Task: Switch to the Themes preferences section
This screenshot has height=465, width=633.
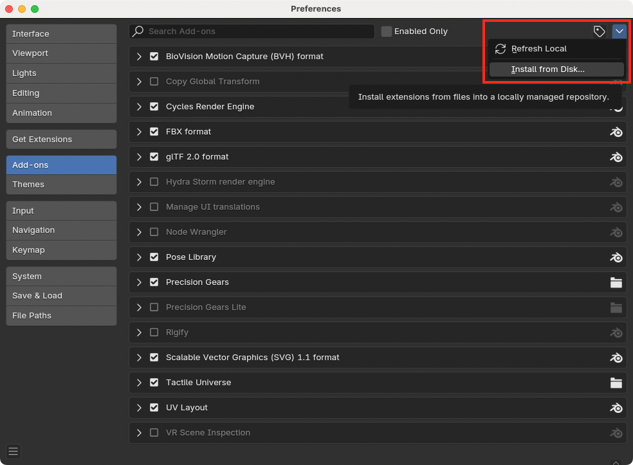Action: (x=61, y=184)
